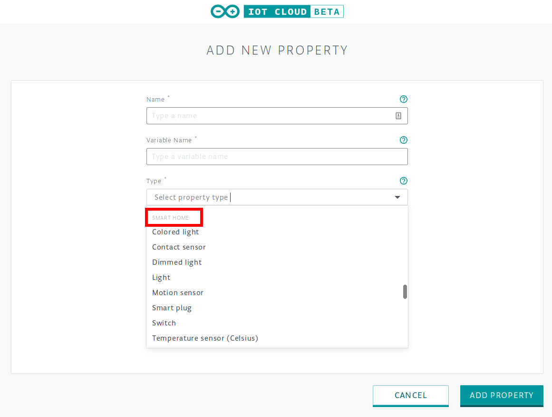Pick Motion sensor as property type
Screen dimensions: 552x417
click(x=178, y=292)
